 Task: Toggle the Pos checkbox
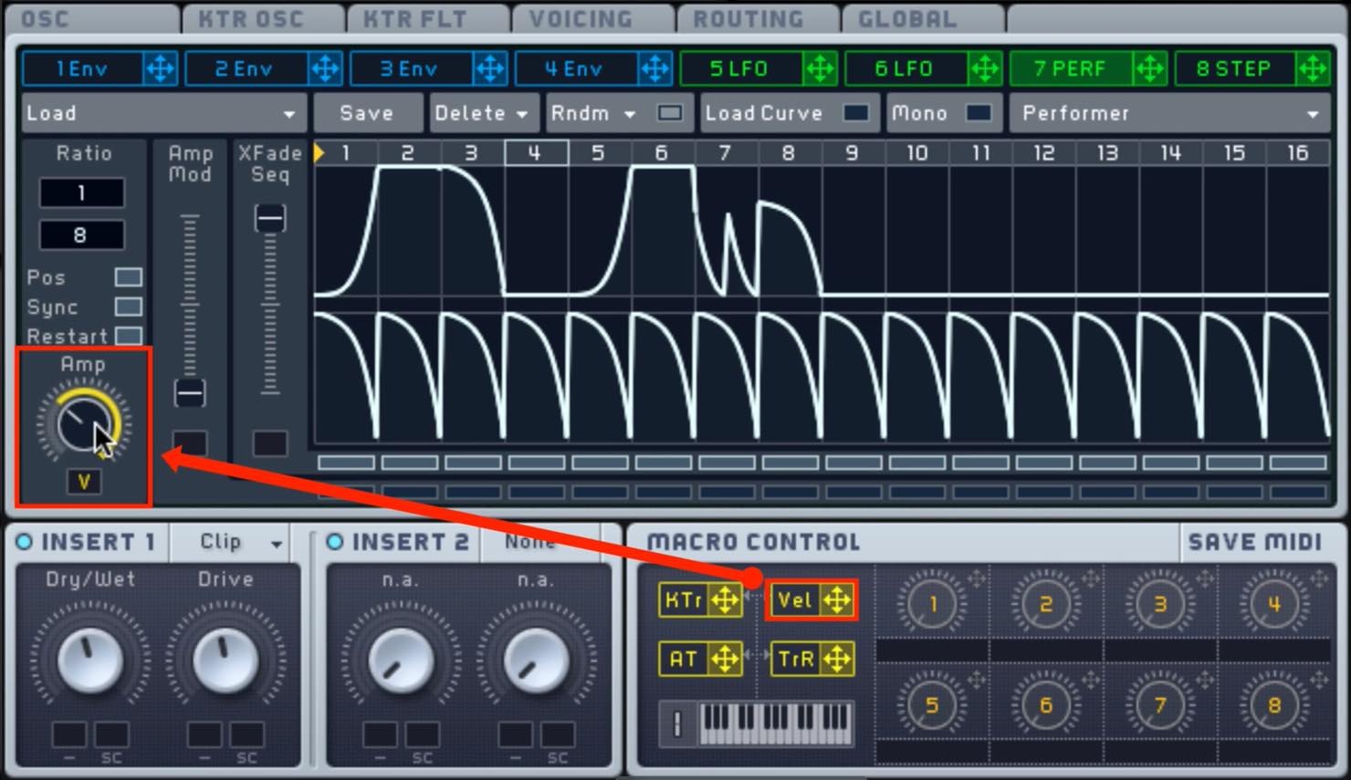pos(128,277)
